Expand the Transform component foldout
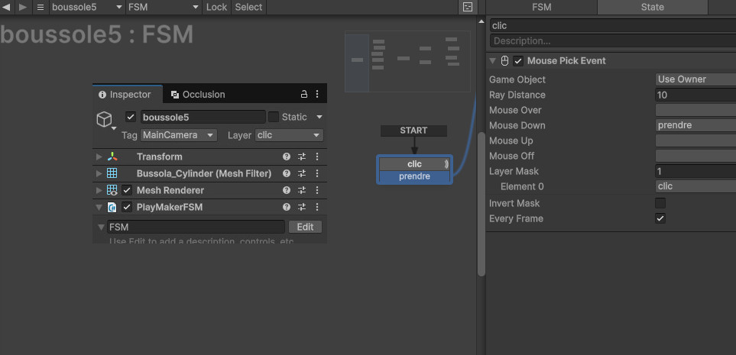 [x=99, y=157]
